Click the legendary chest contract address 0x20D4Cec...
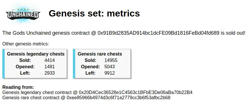The height and width of the screenshot is (105, 251). coord(136,93)
